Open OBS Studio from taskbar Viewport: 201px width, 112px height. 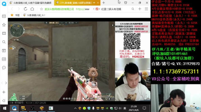click(33, 108)
